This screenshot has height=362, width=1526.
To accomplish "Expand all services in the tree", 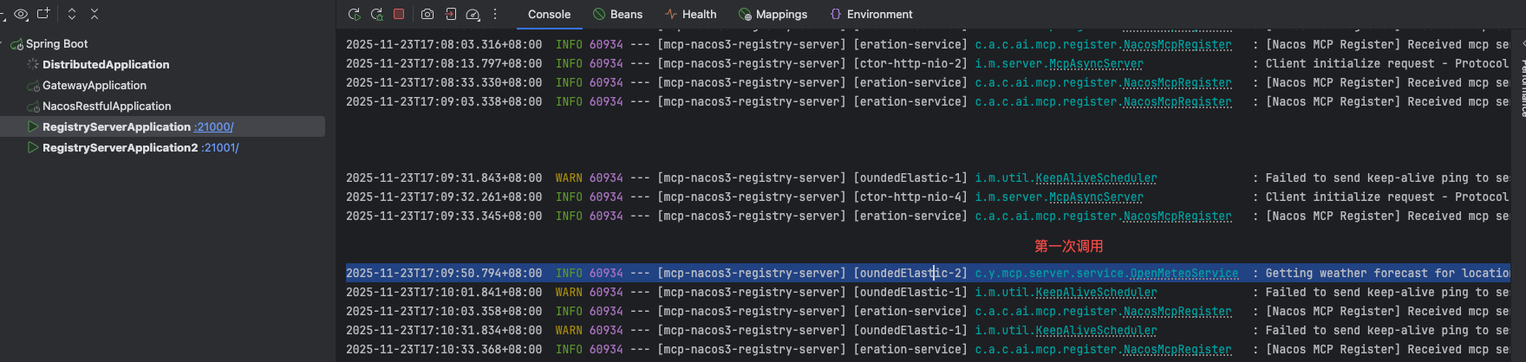I will click(72, 14).
